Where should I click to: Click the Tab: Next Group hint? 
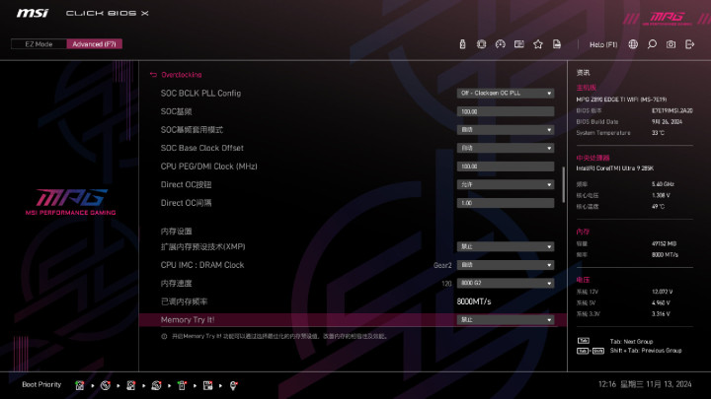[631, 342]
